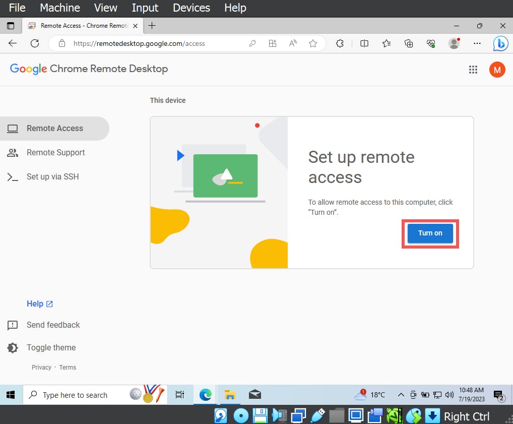The height and width of the screenshot is (424, 513).
Task: Close the Remote Access tab
Action: tap(135, 26)
